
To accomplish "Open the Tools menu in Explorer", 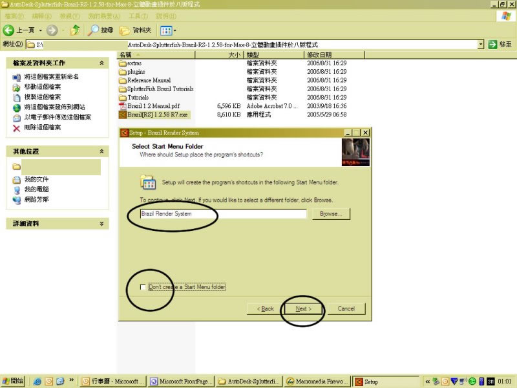I will point(138,16).
